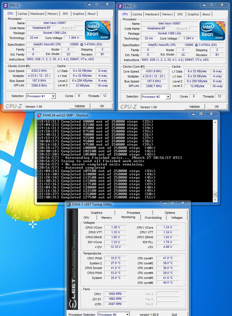The image size is (232, 316).
Task: Click the Quit button in E-LEET
Action: pyautogui.click(x=174, y=314)
